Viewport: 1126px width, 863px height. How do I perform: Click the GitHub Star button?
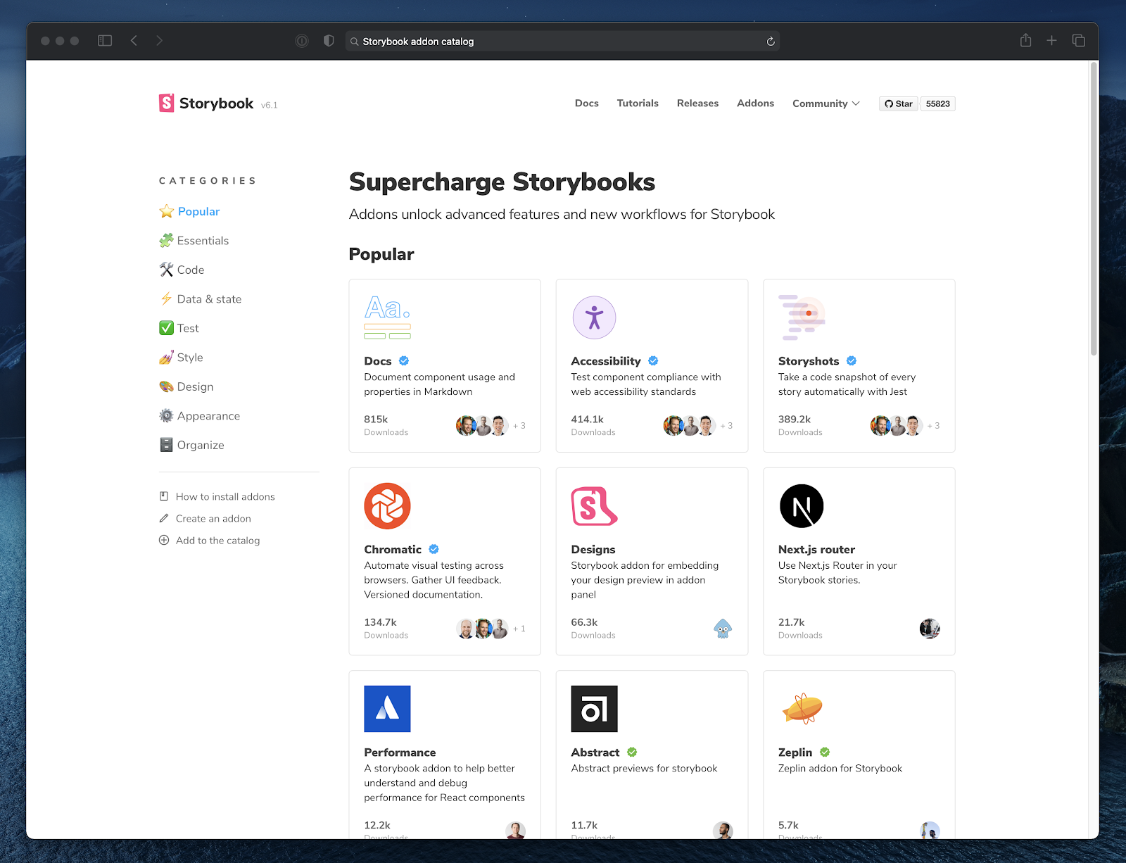(899, 103)
